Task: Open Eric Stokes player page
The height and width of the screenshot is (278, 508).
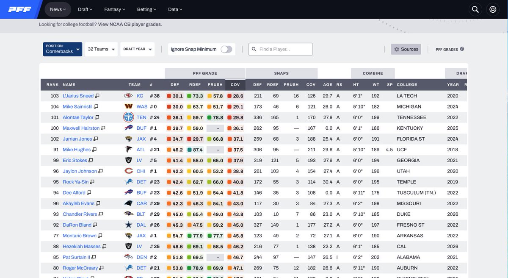Action: click(x=75, y=161)
